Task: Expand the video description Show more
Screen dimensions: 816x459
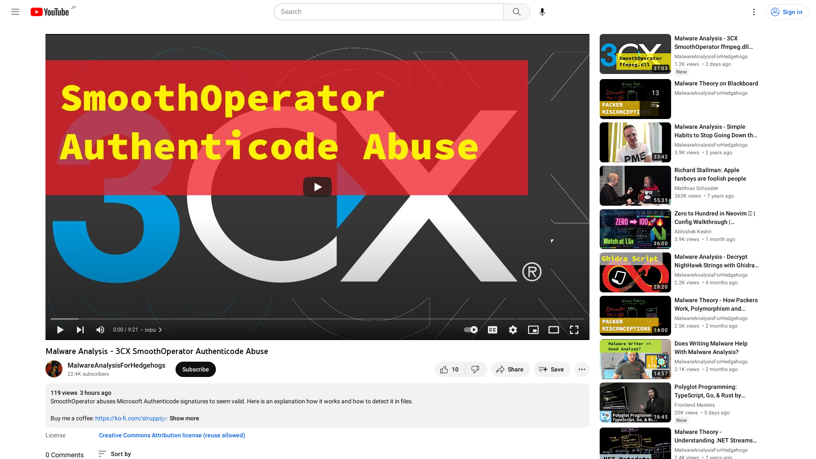Action: tap(184, 418)
